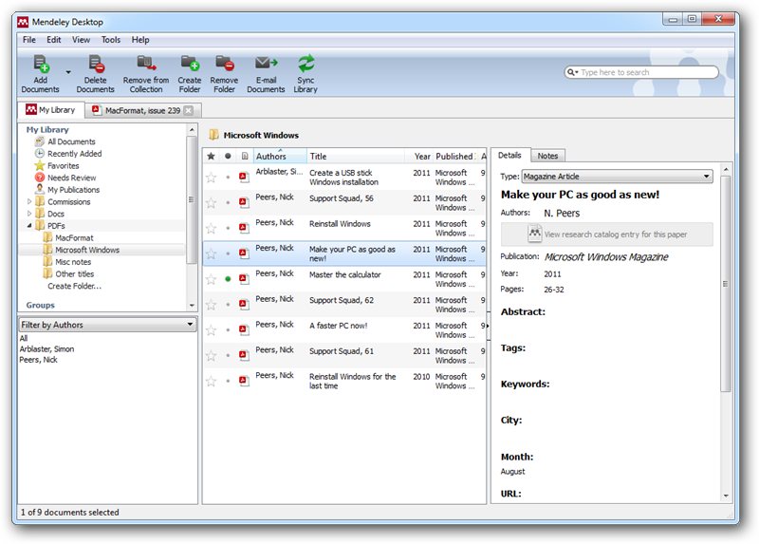
Task: Open the File menu
Action: tap(29, 40)
